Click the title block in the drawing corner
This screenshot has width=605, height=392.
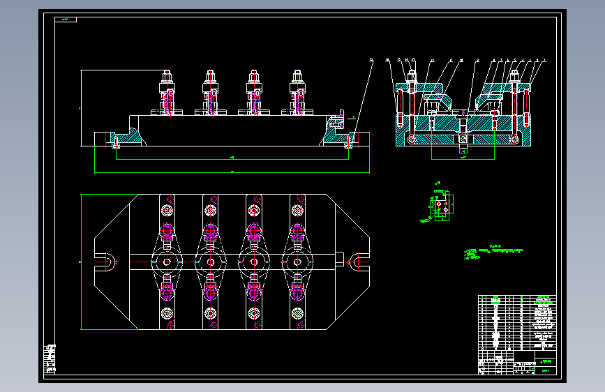tap(517, 362)
